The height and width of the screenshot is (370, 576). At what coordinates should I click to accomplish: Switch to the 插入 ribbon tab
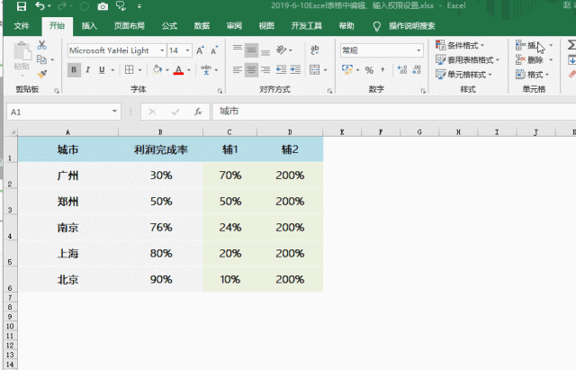tap(89, 26)
